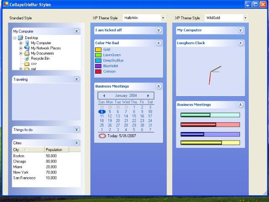This screenshot has width=269, height=202.
Task: Click the Recycle Bin icon
Action: coord(27,58)
